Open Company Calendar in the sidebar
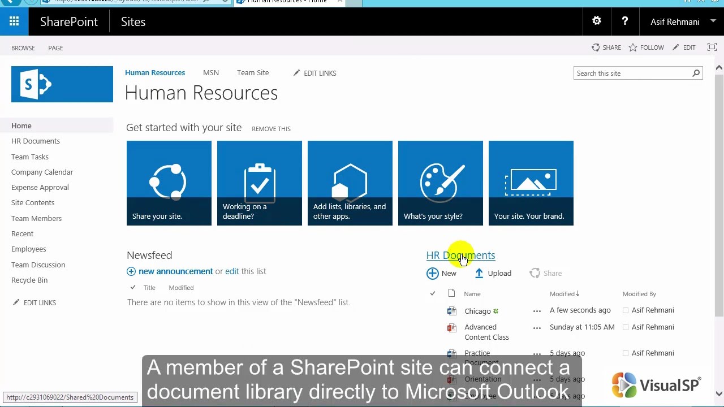 click(42, 172)
